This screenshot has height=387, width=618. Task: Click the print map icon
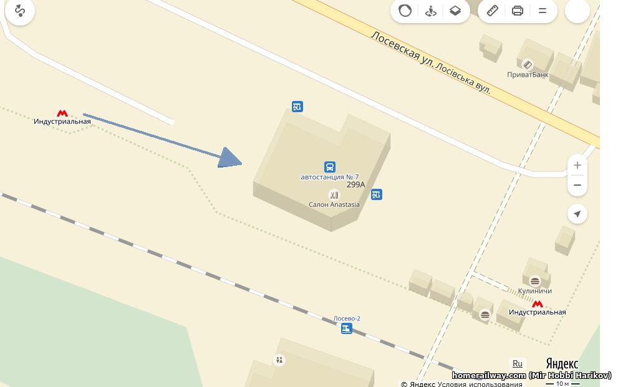518,11
